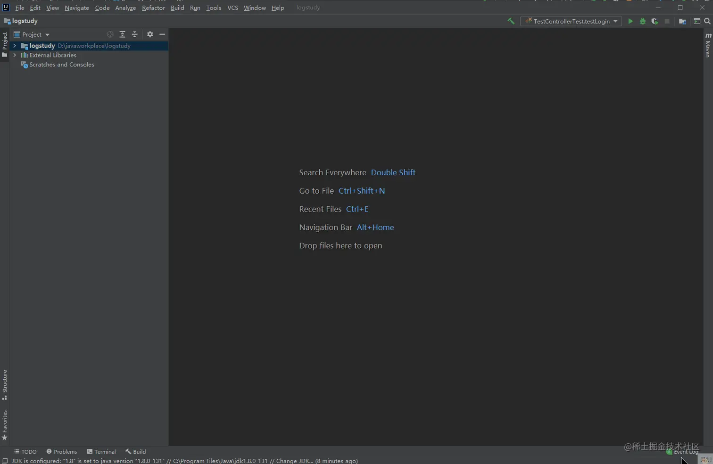Minimize the Project panel with the dash icon
The image size is (713, 464).
pyautogui.click(x=162, y=34)
